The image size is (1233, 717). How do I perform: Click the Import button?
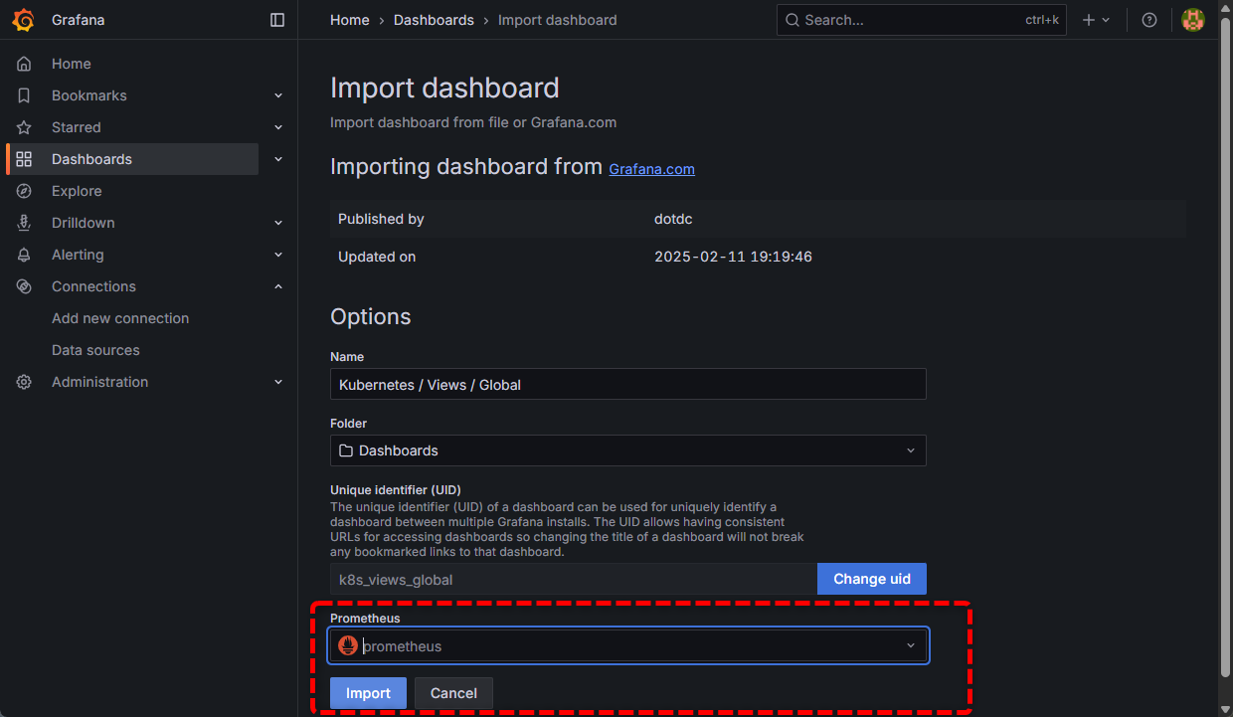(x=368, y=693)
